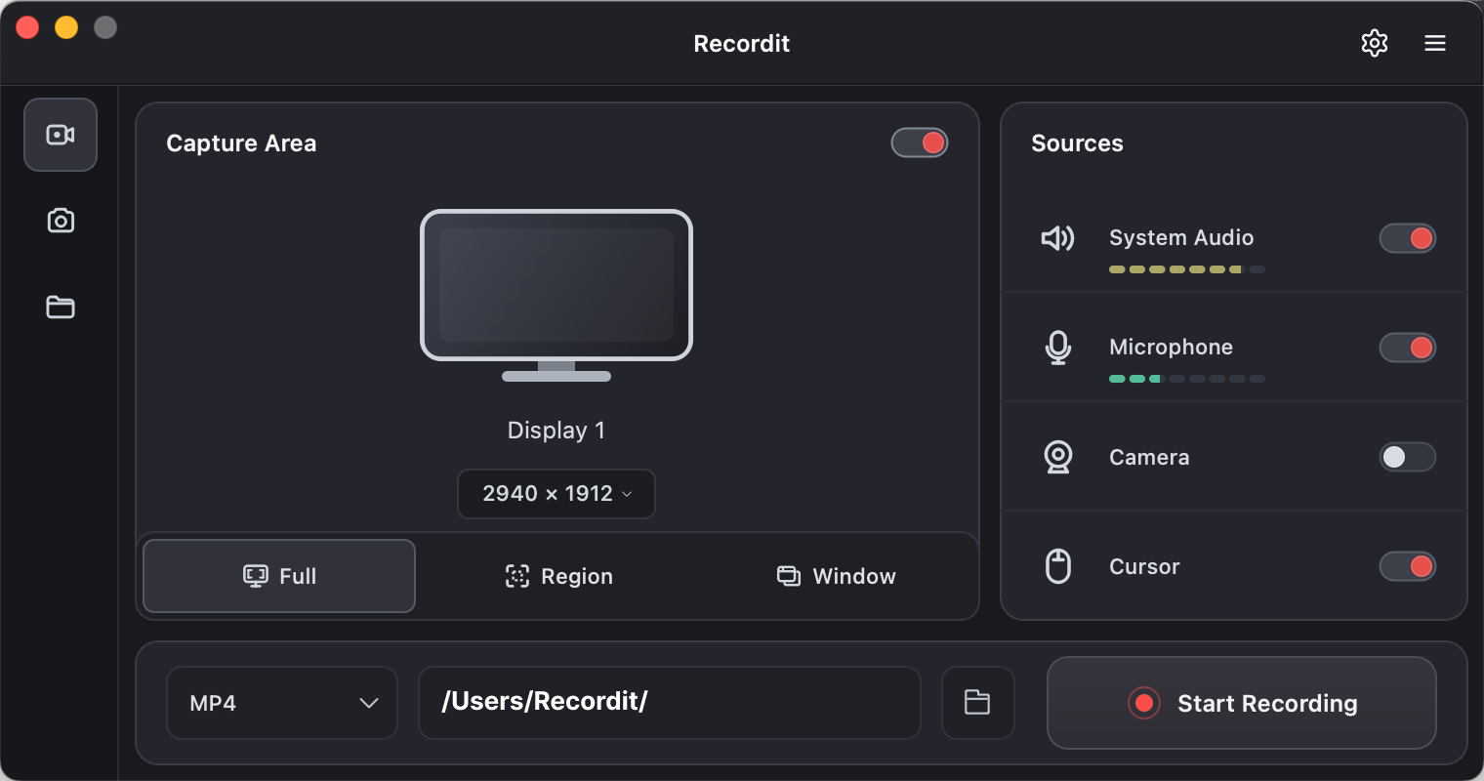This screenshot has height=781, width=1484.
Task: Click the Microphone icon
Action: pos(1058,348)
